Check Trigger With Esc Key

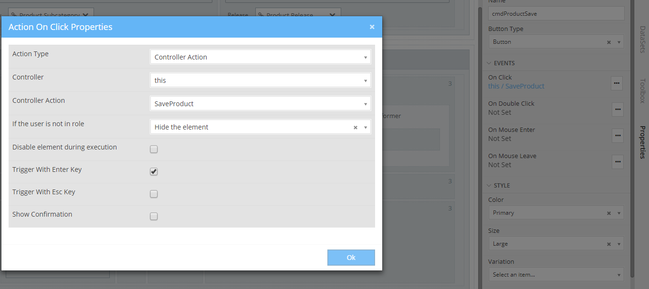154,194
